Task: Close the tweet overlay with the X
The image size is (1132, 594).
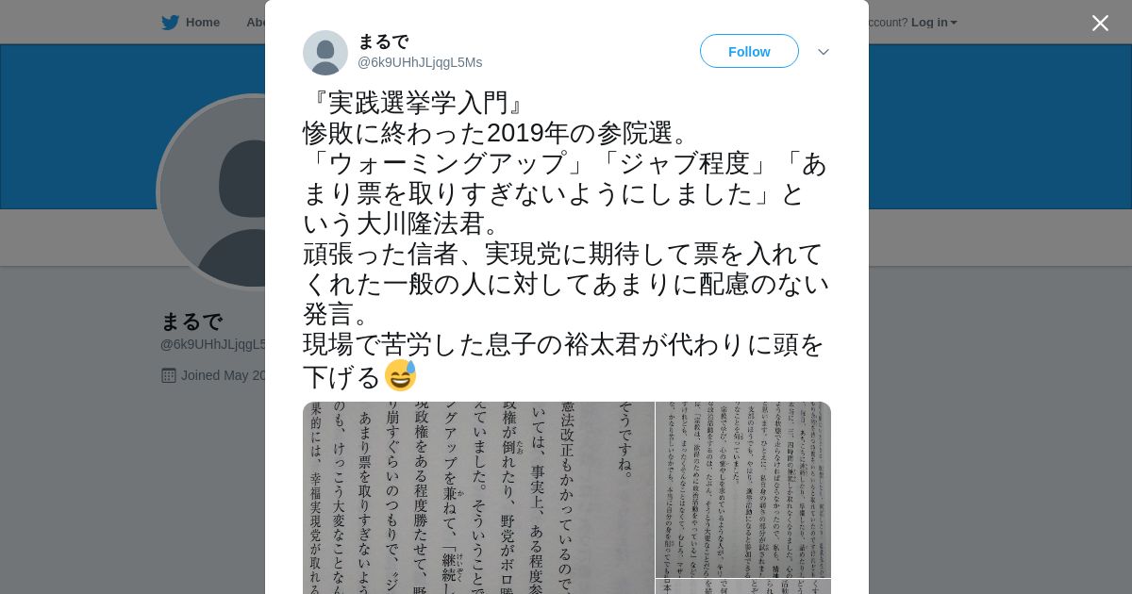Action: 1100,23
